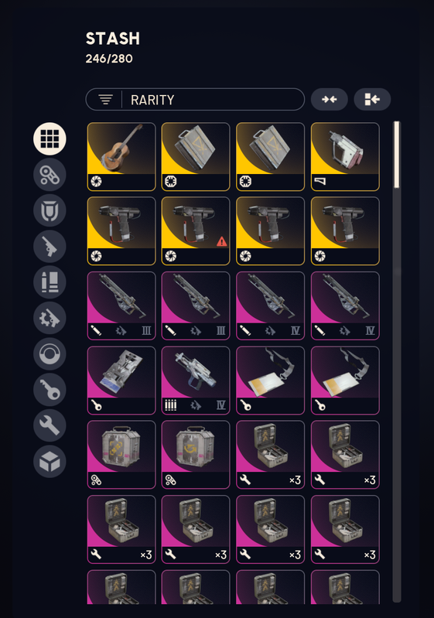434x618 pixels.
Task: Filter stash by wrench tools icon
Action: [x=50, y=425]
